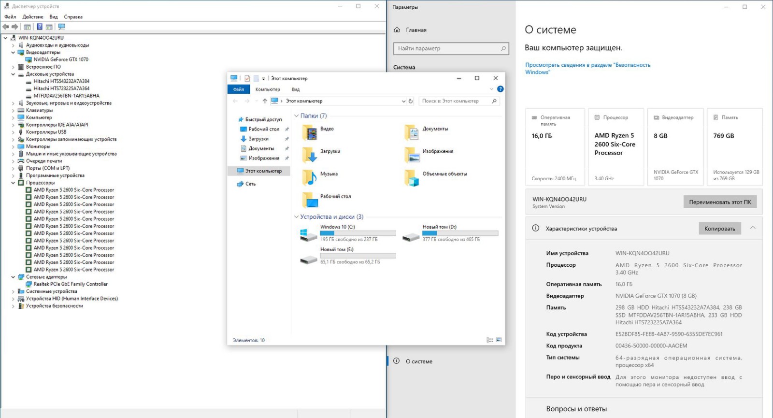The image size is (773, 418).
Task: Collapse the Характеристики устройства section chevron
Action: pos(753,228)
